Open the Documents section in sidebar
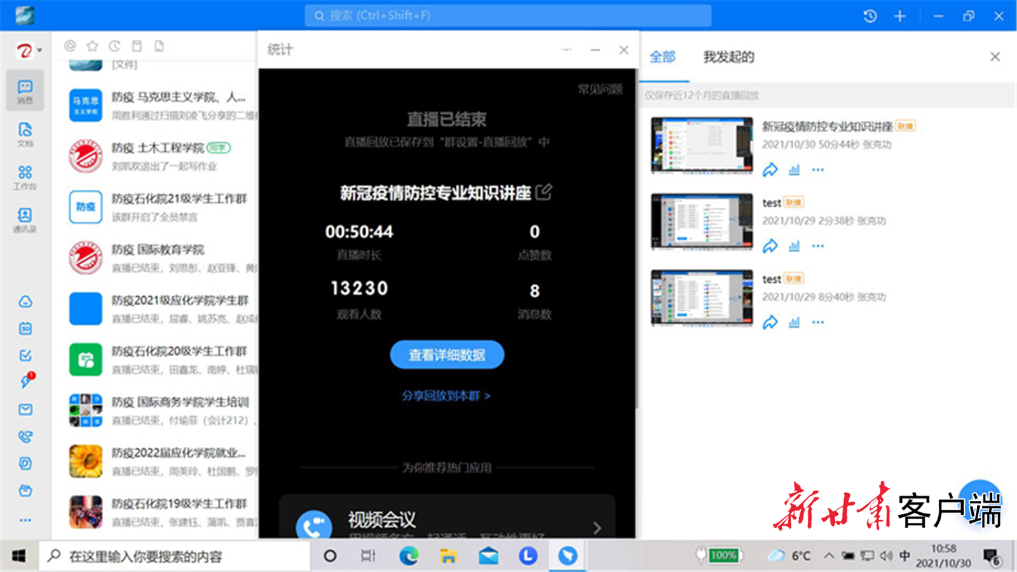Screen dimensions: 1017x572 [25, 133]
